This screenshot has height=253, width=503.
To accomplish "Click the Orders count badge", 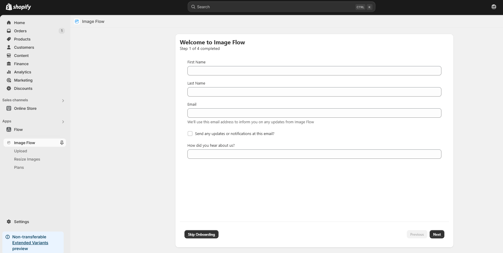I will coord(62,31).
